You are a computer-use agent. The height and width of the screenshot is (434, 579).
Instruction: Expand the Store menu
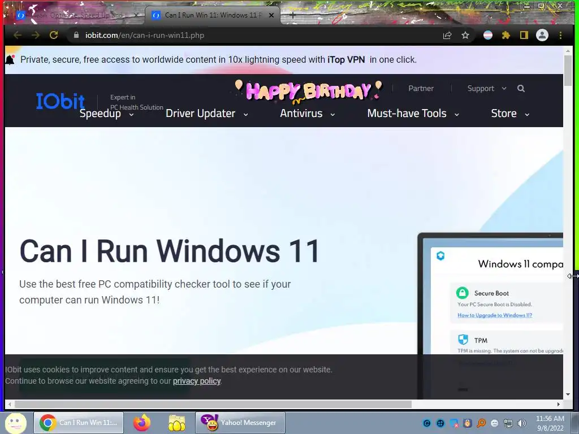510,113
